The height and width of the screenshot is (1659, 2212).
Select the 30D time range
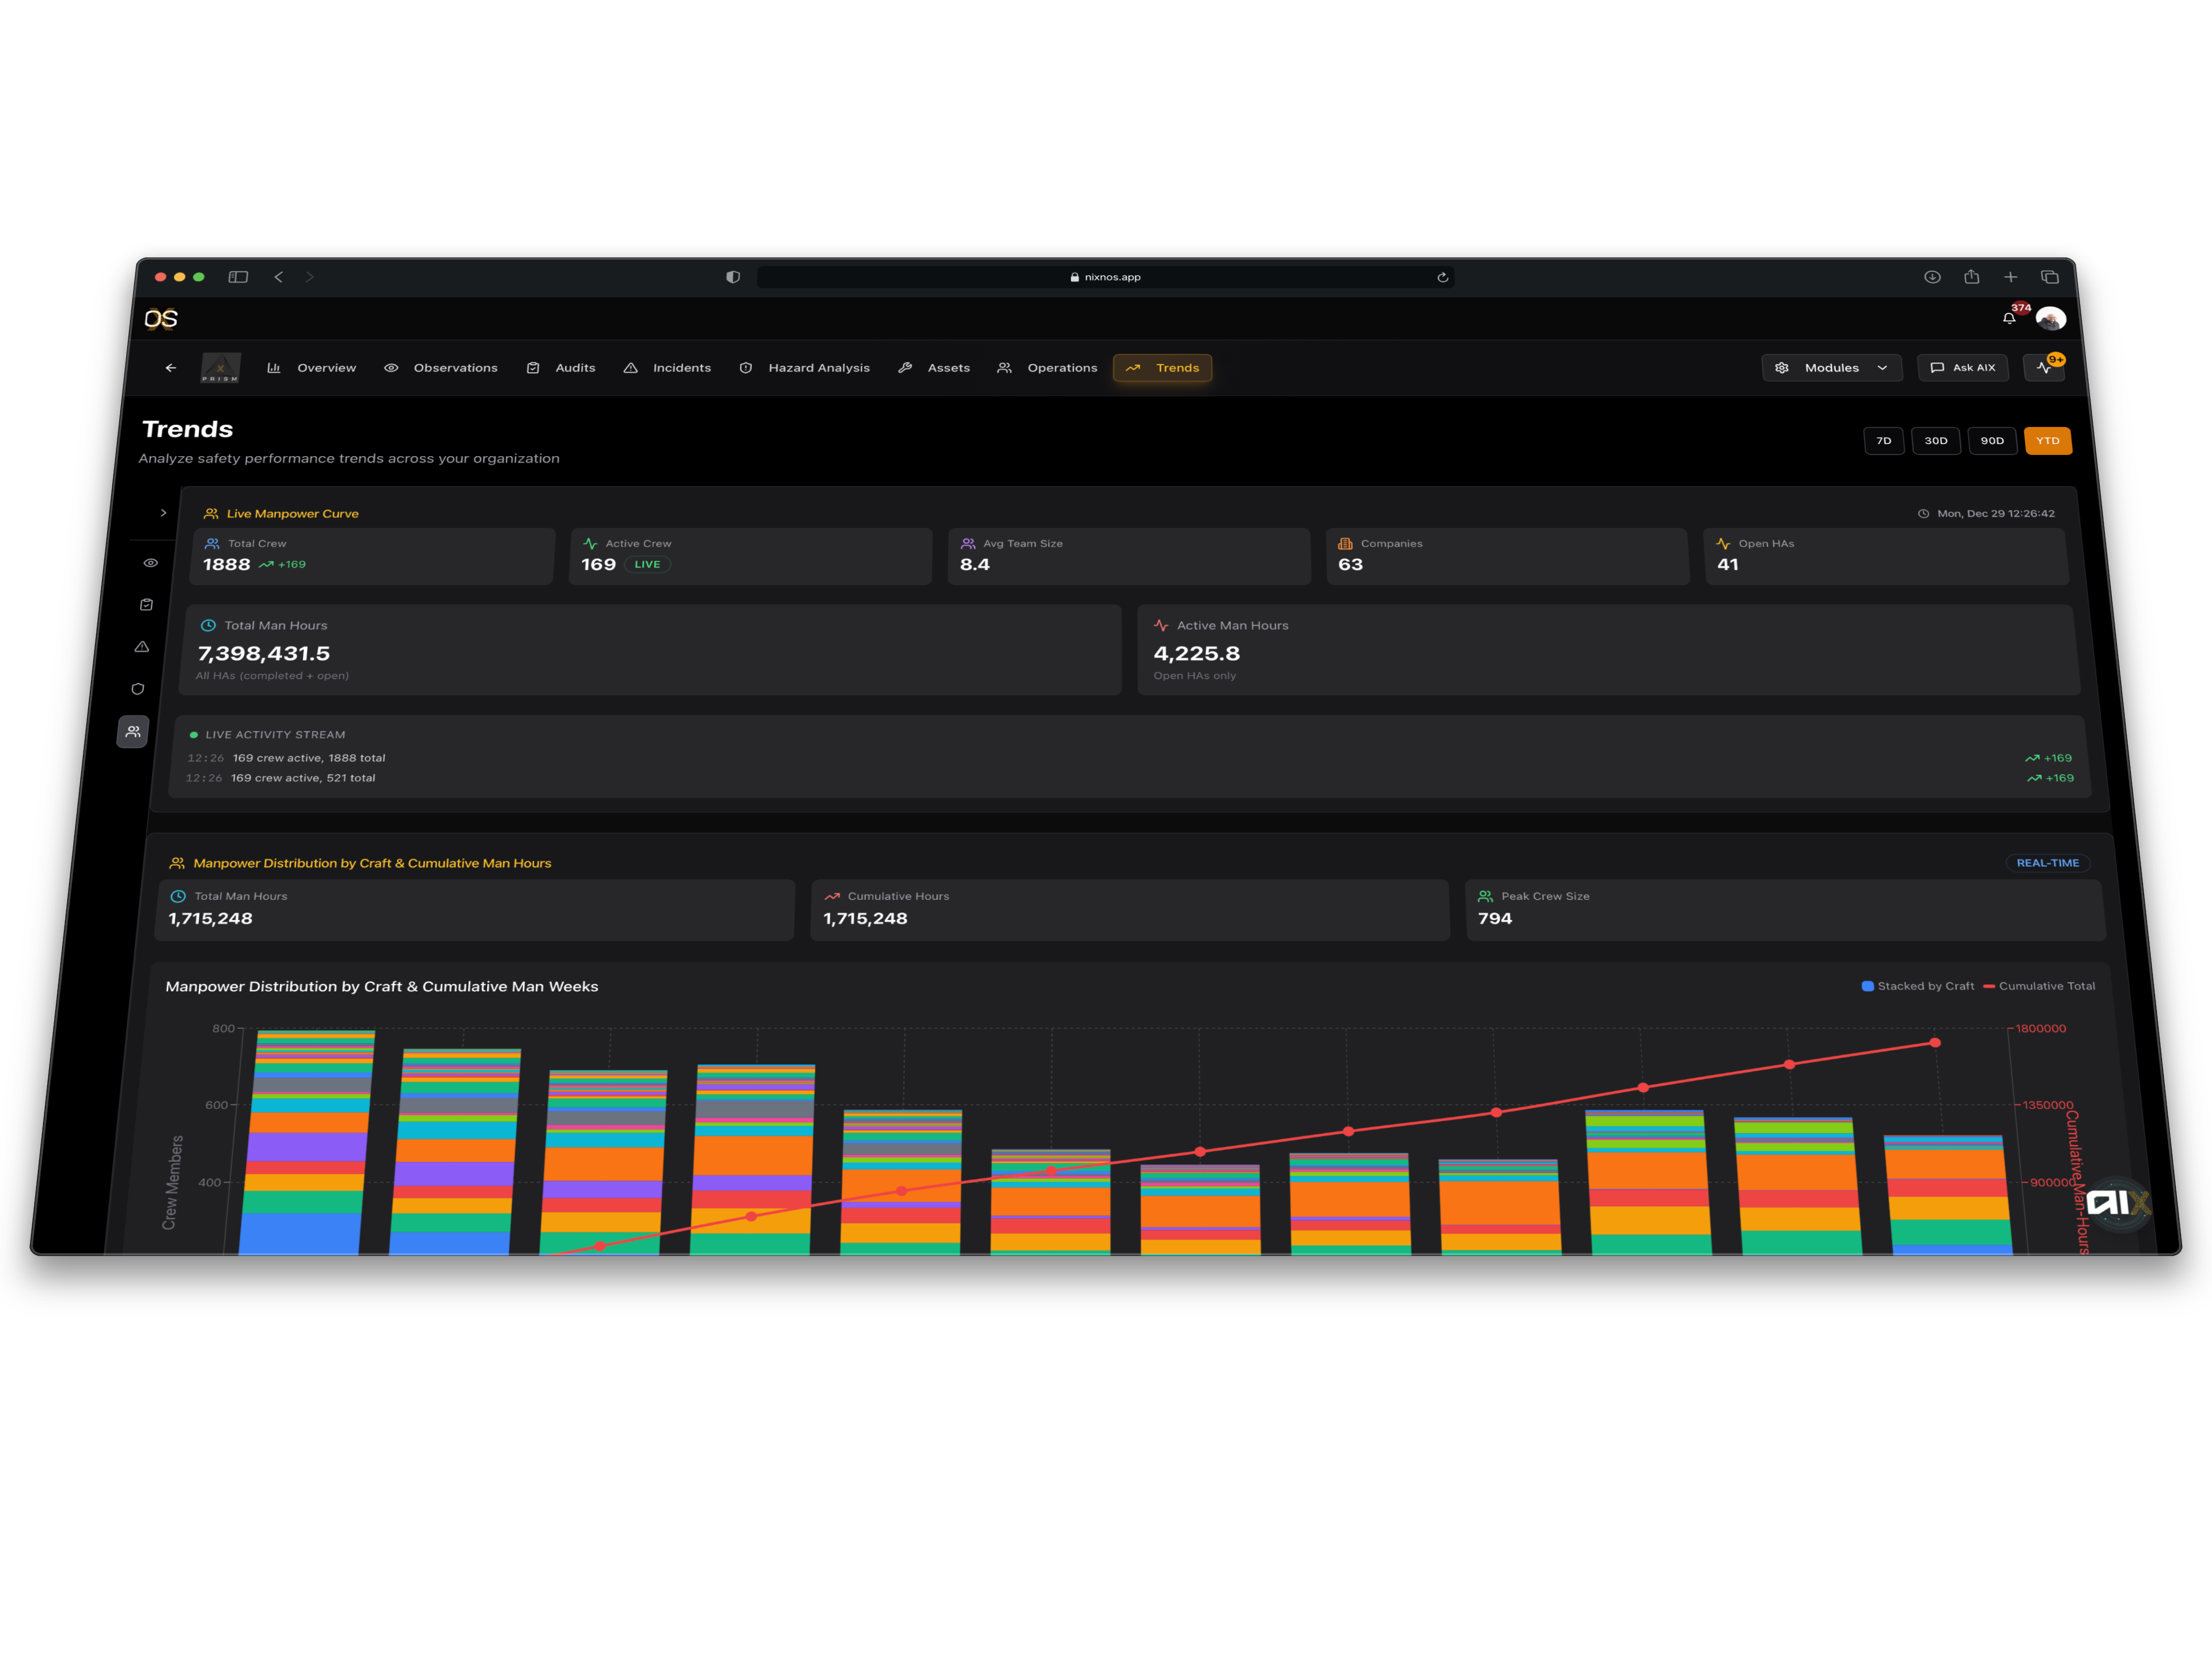click(x=1936, y=441)
